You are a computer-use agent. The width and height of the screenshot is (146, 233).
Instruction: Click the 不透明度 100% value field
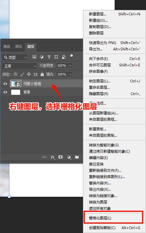(x=62, y=65)
